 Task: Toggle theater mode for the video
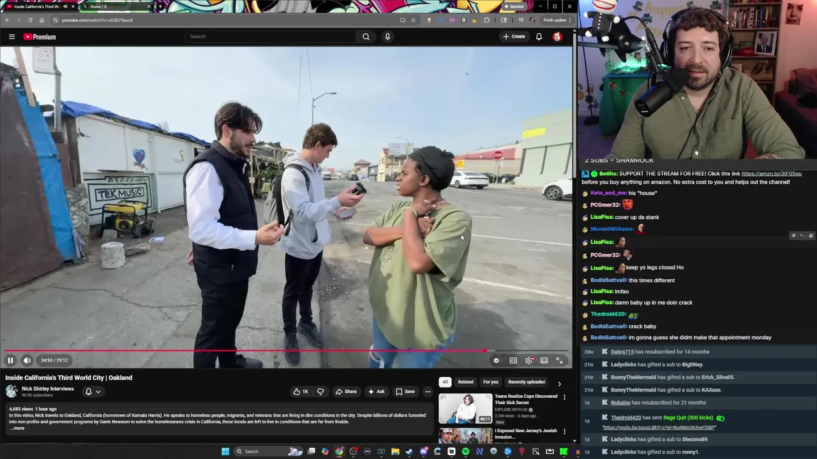point(544,360)
